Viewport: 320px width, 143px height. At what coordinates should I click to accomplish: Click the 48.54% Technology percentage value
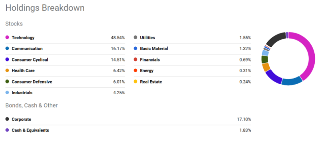pos(118,38)
